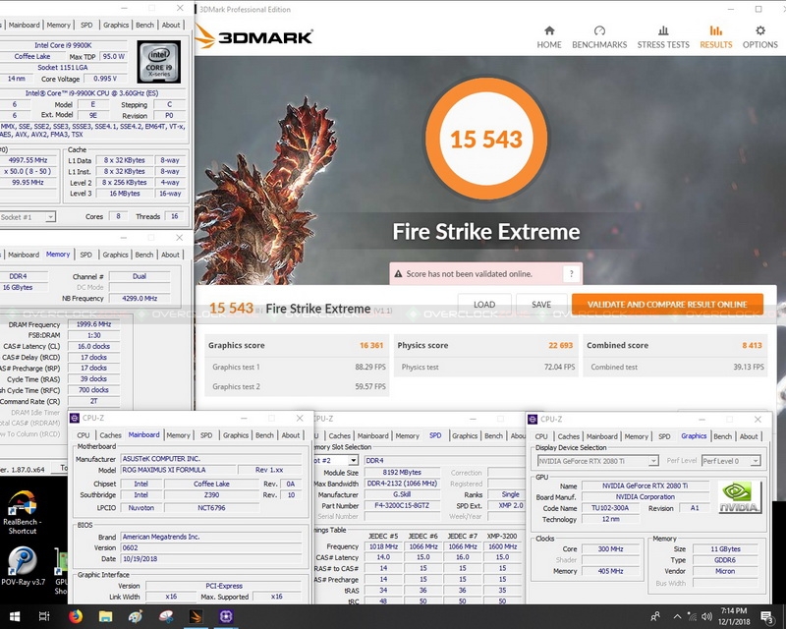Select Bench tab in top CPU-Z window
The width and height of the screenshot is (786, 629).
tap(144, 25)
